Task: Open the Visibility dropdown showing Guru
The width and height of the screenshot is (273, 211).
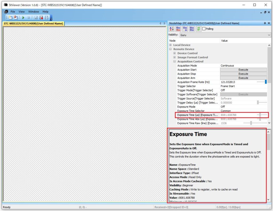Action: [x=225, y=35]
